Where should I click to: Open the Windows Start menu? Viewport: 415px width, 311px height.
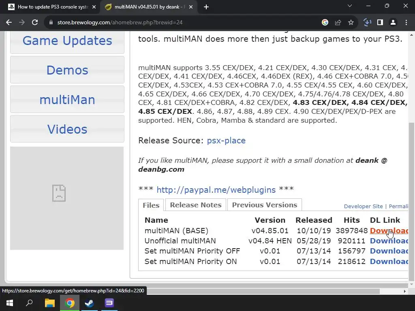[x=10, y=303]
